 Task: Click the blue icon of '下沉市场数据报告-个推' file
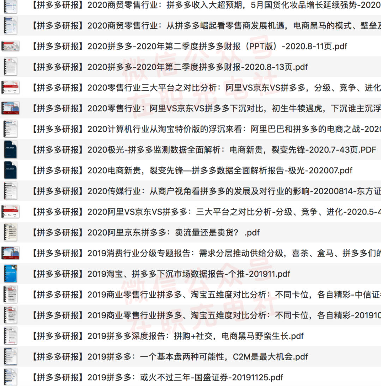pos(10,273)
